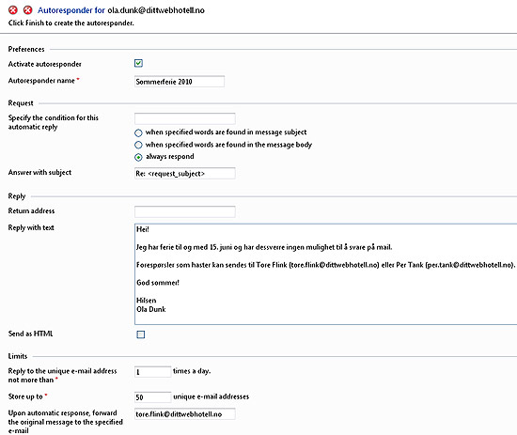Image resolution: width=517 pixels, height=435 pixels.
Task: Select 'words found in message subject' radio option
Action: click(x=138, y=132)
